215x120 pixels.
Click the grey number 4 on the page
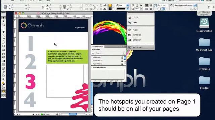click(x=30, y=100)
